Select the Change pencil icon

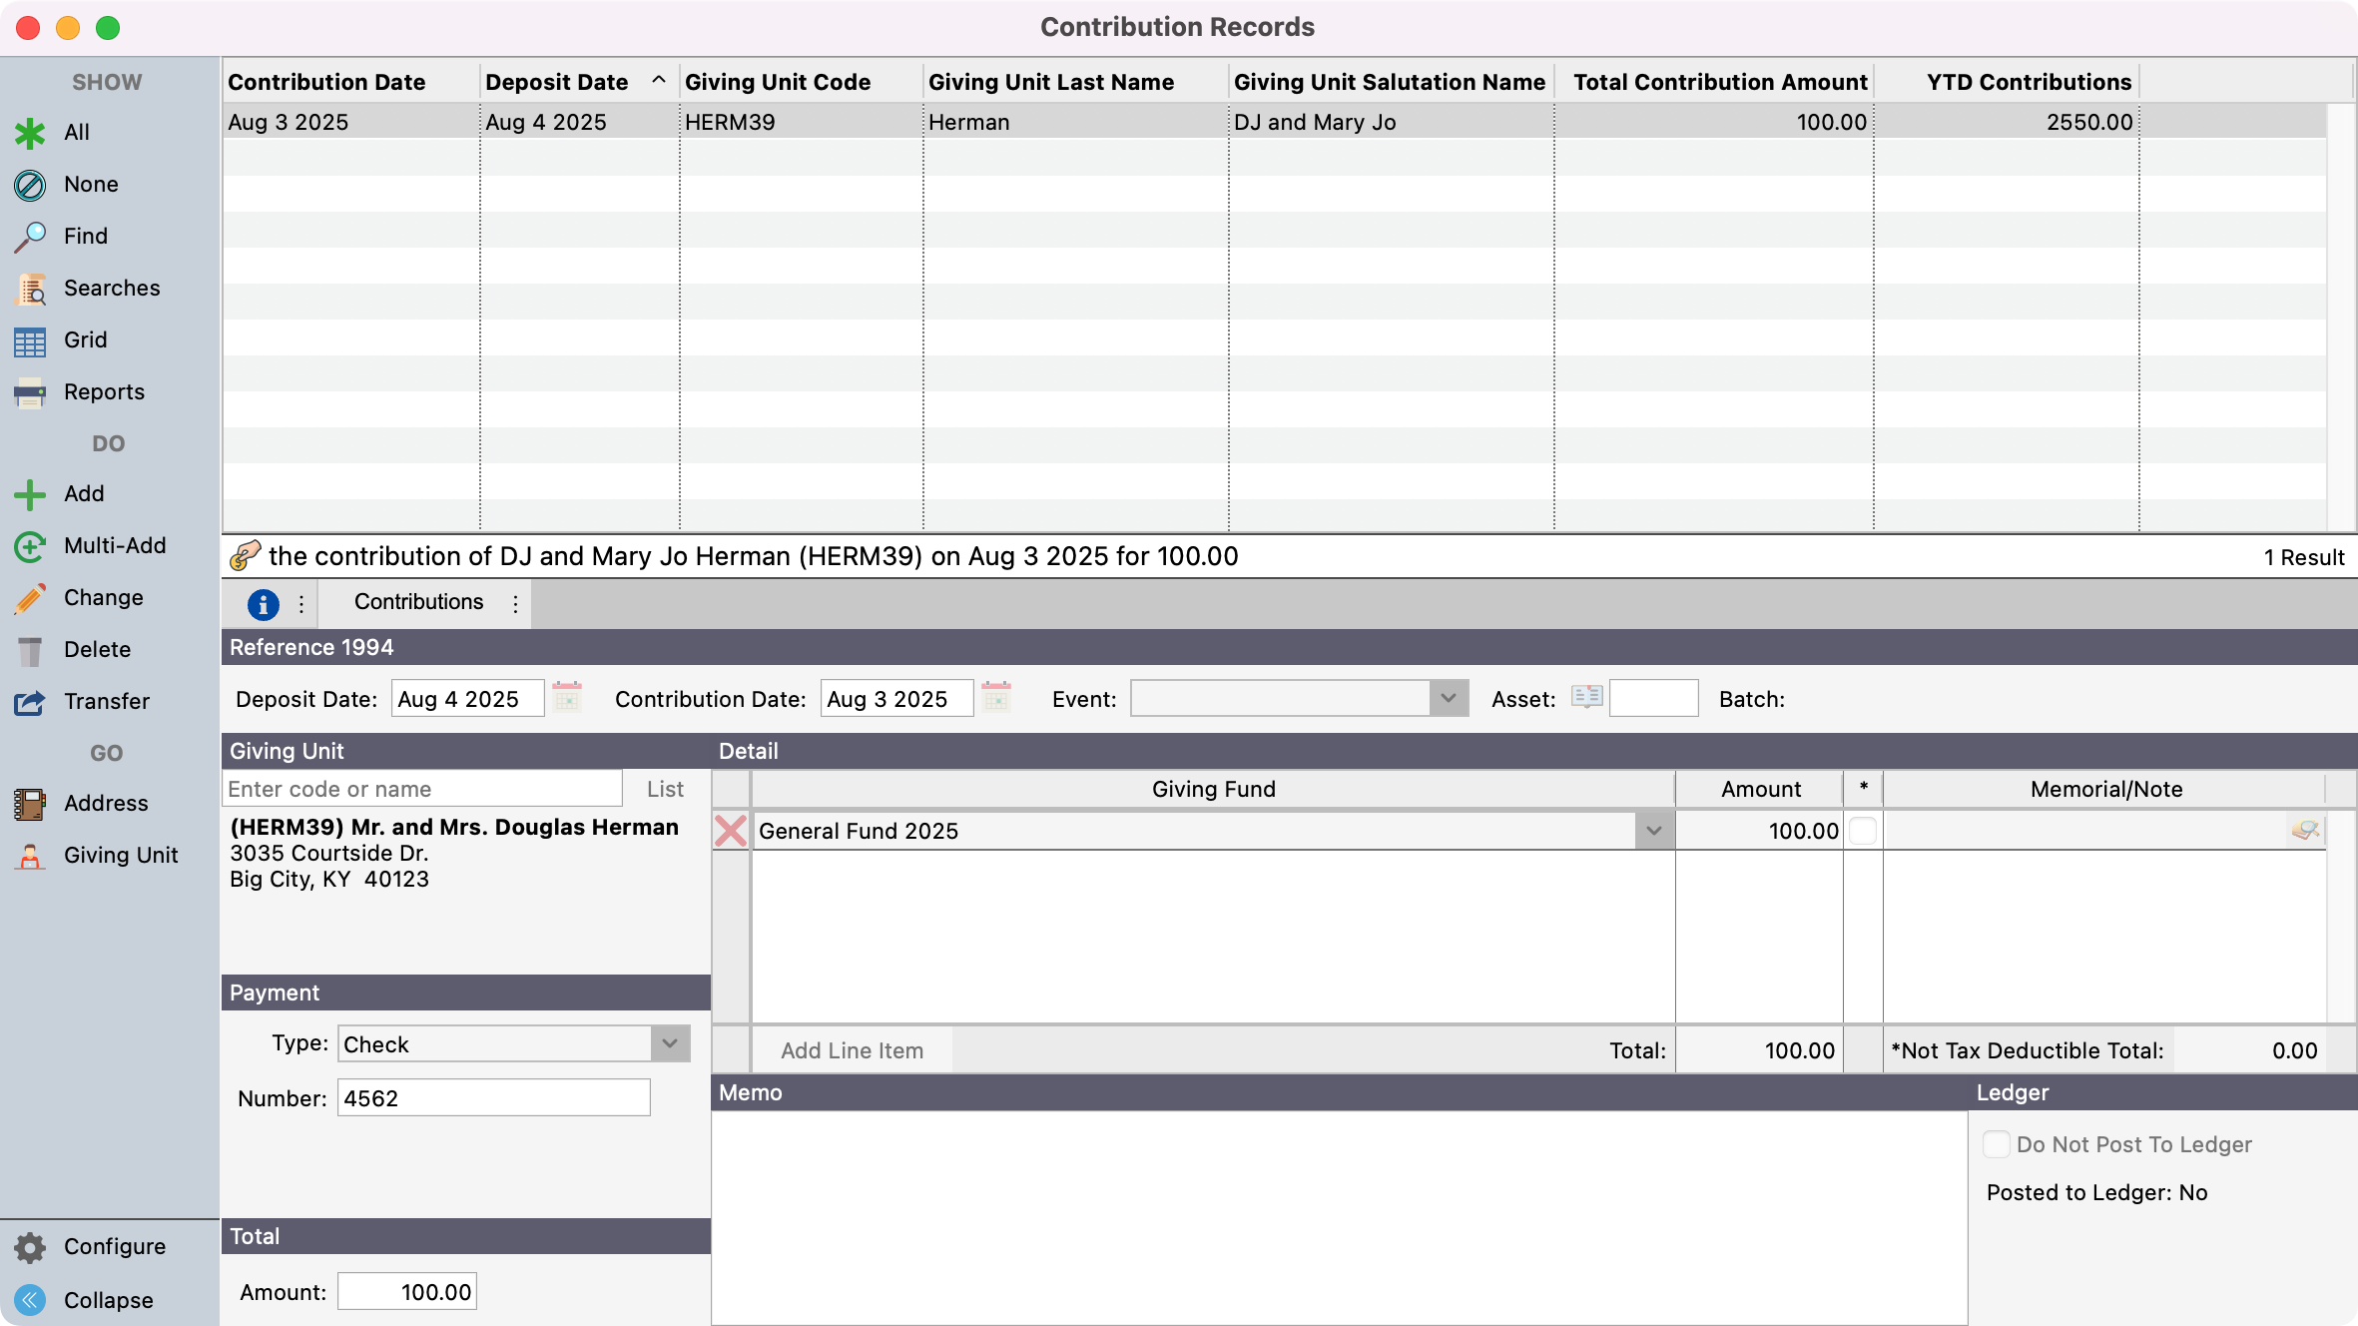29,597
